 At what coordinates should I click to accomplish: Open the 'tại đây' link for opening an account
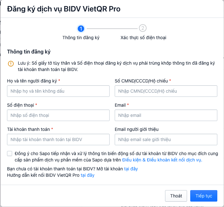(131, 169)
